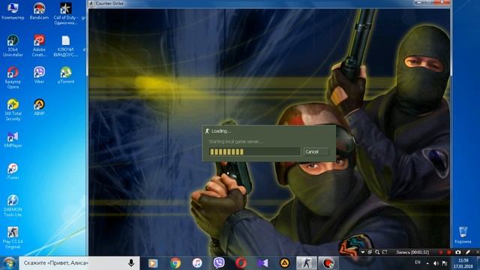Open Opera browser from the taskbar
The height and width of the screenshot is (270, 480).
(241, 263)
